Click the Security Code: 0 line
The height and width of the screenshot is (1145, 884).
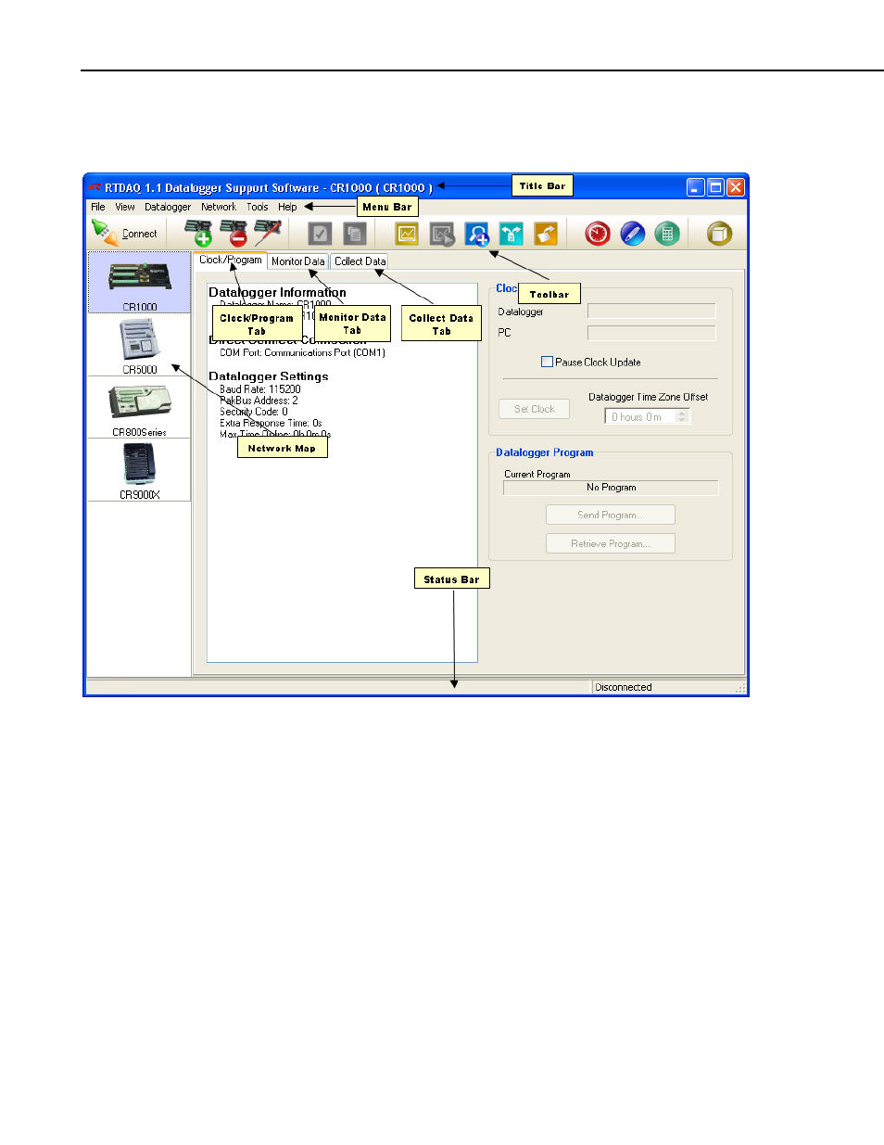(253, 412)
